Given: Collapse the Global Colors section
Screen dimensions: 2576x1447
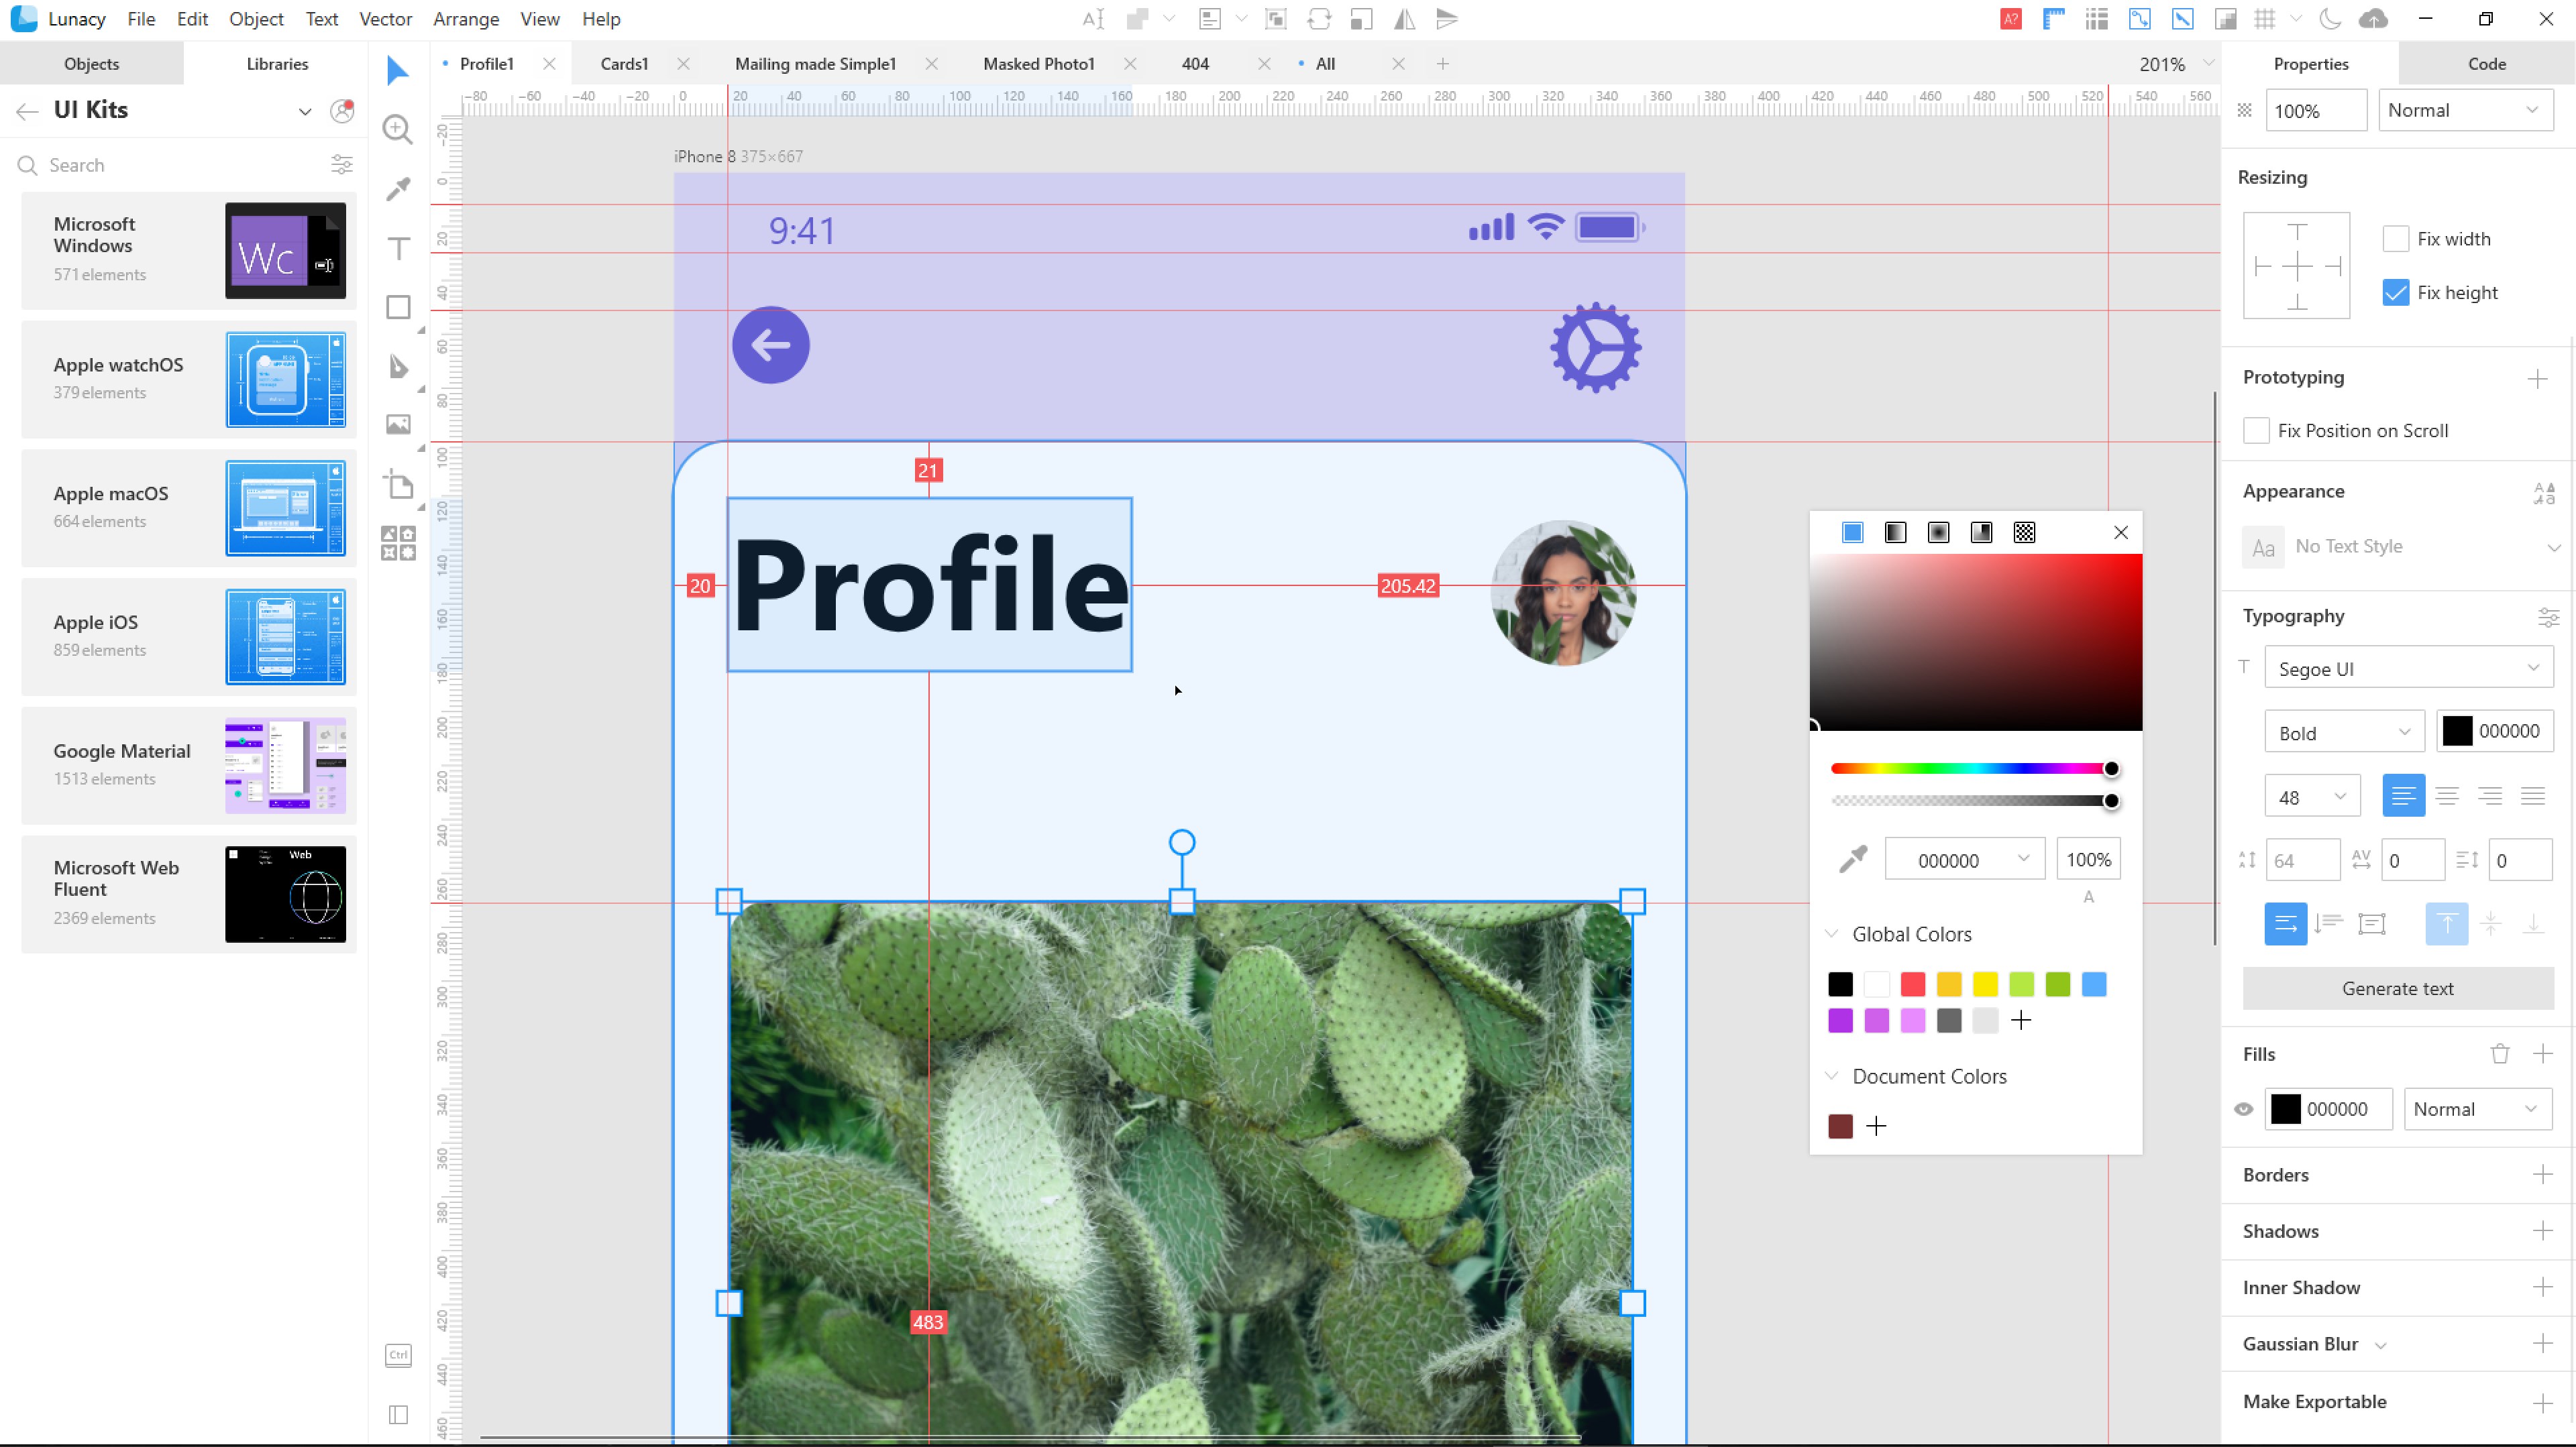Looking at the screenshot, I should tap(1832, 934).
